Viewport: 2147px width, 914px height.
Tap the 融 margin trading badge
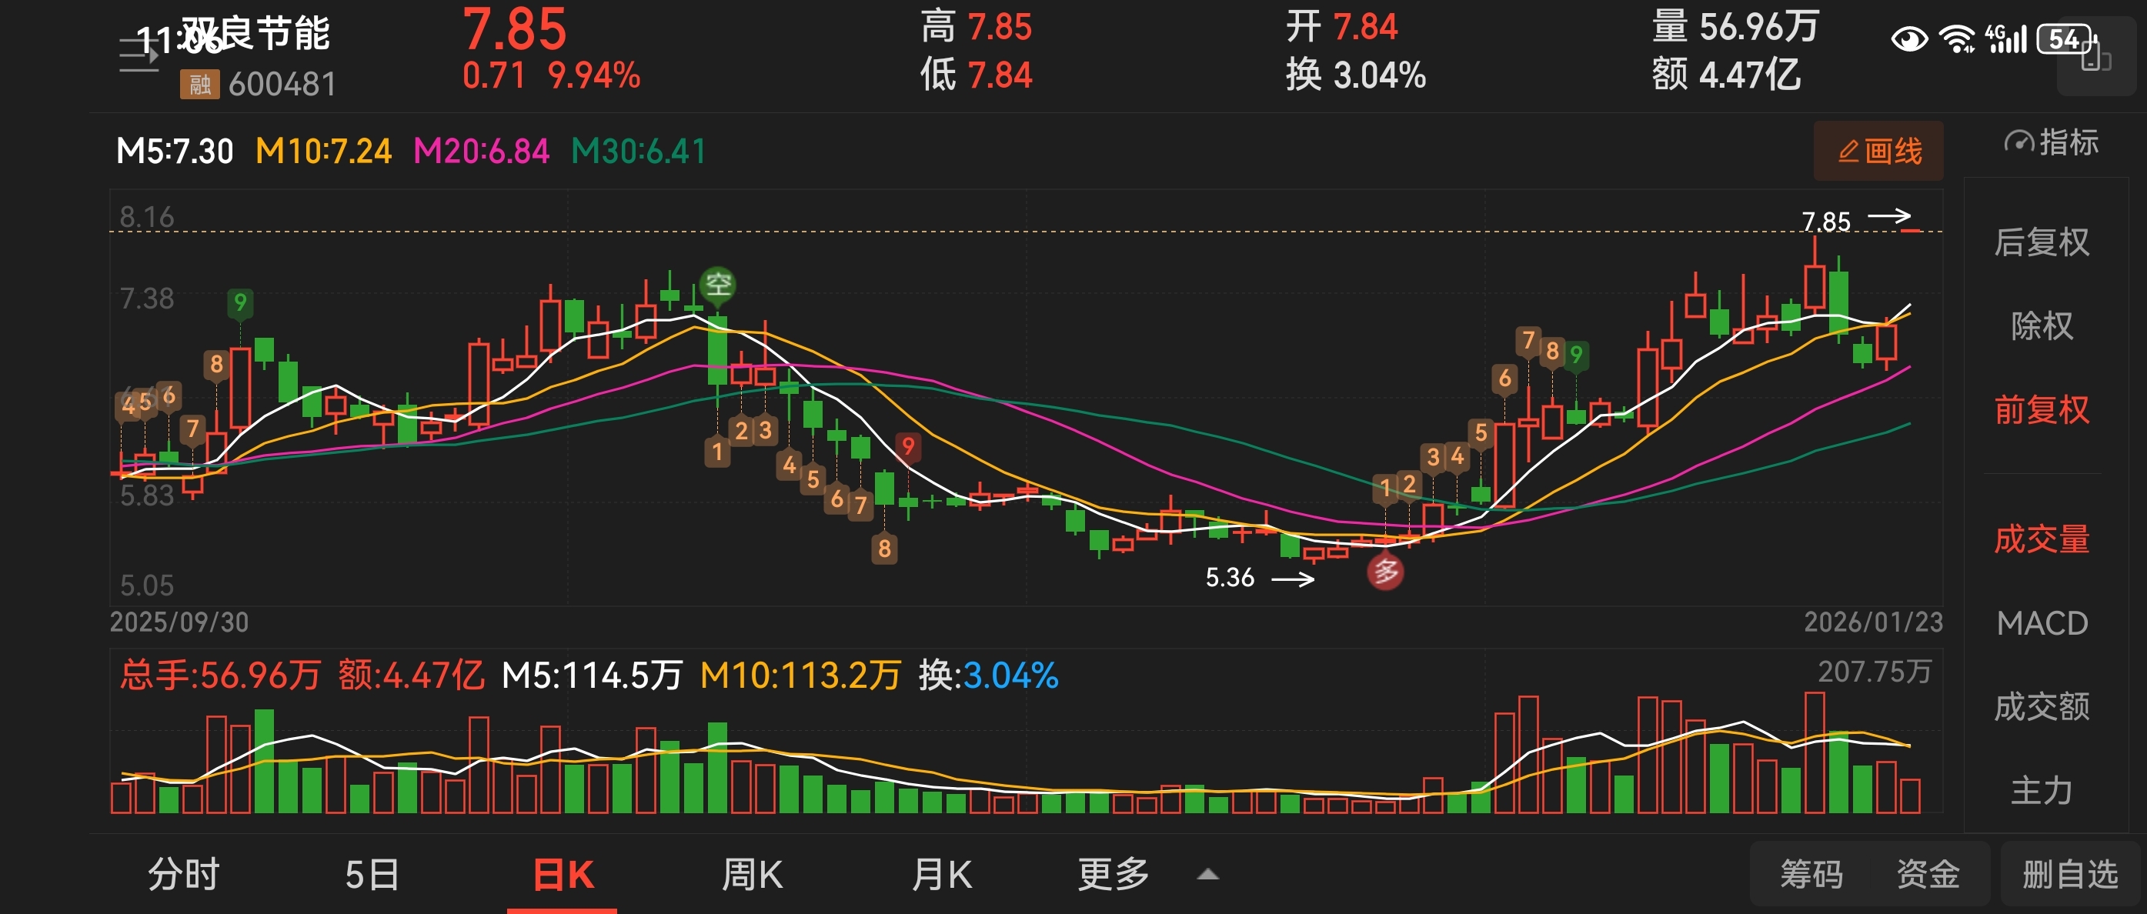coord(199,84)
